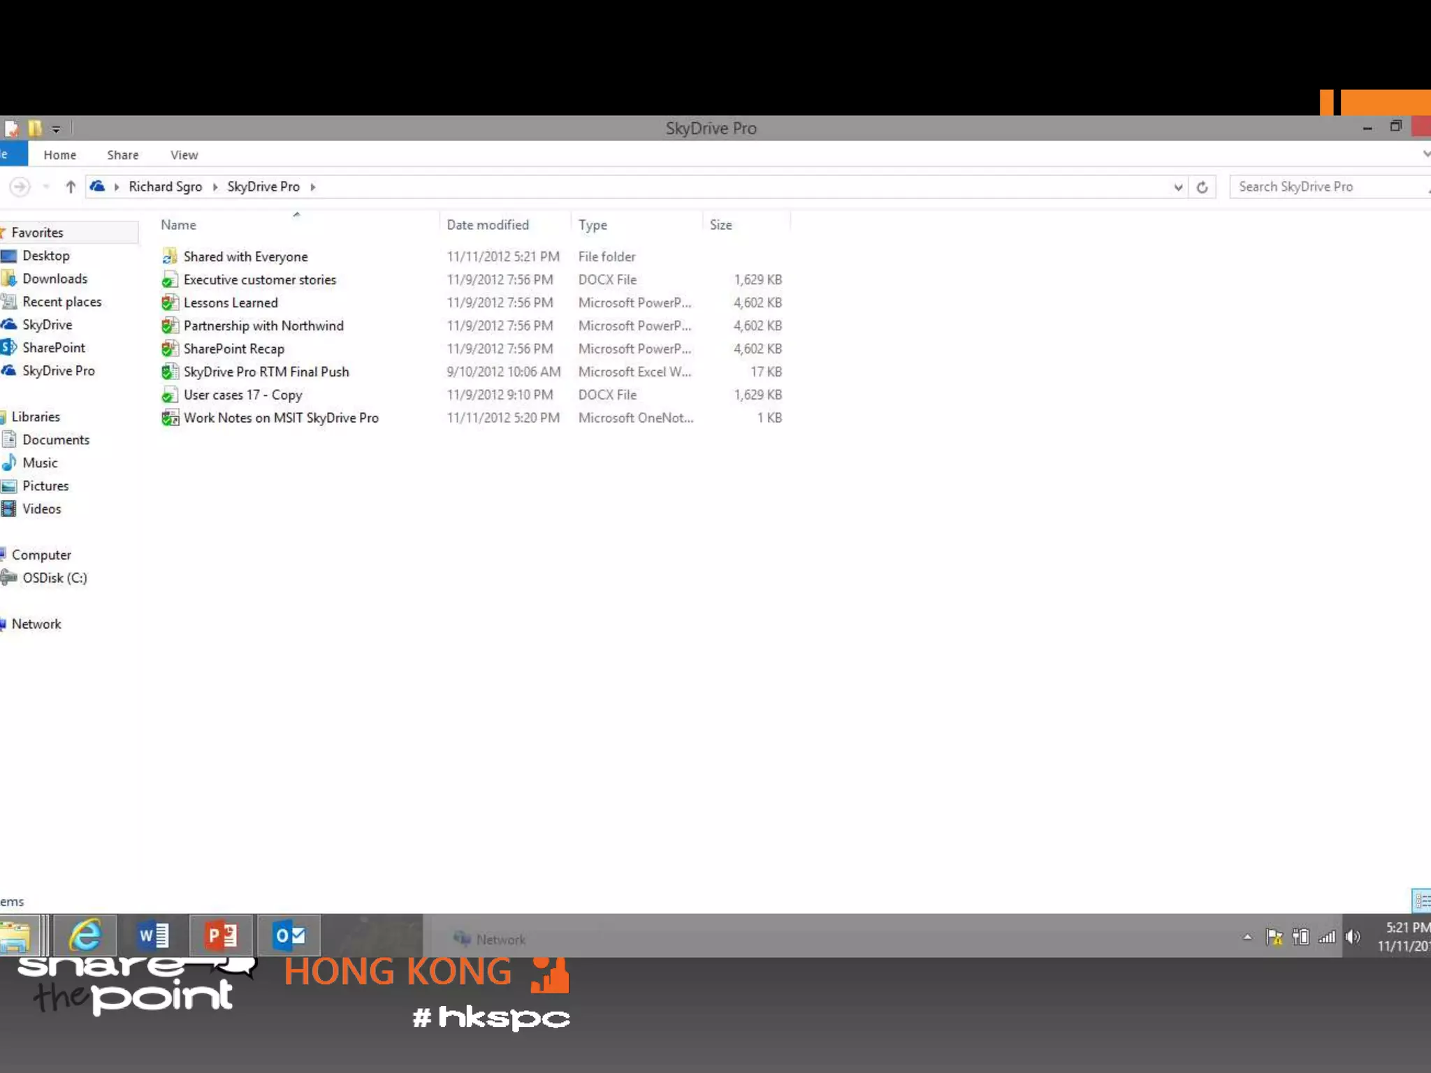Open Internet Explorer from the taskbar
The width and height of the screenshot is (1431, 1073).
85,935
